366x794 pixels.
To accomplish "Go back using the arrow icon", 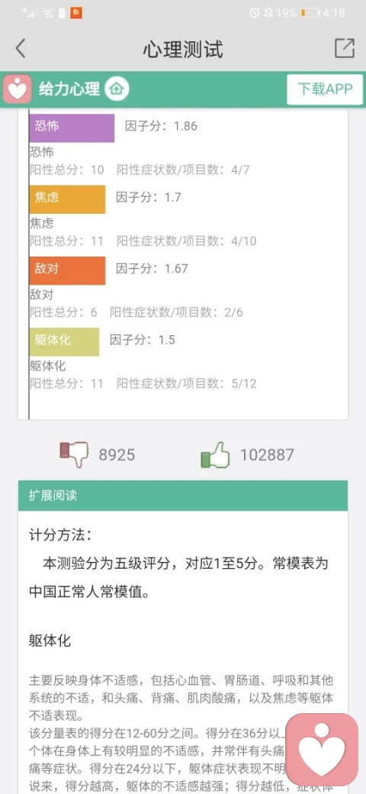I will click(x=21, y=49).
